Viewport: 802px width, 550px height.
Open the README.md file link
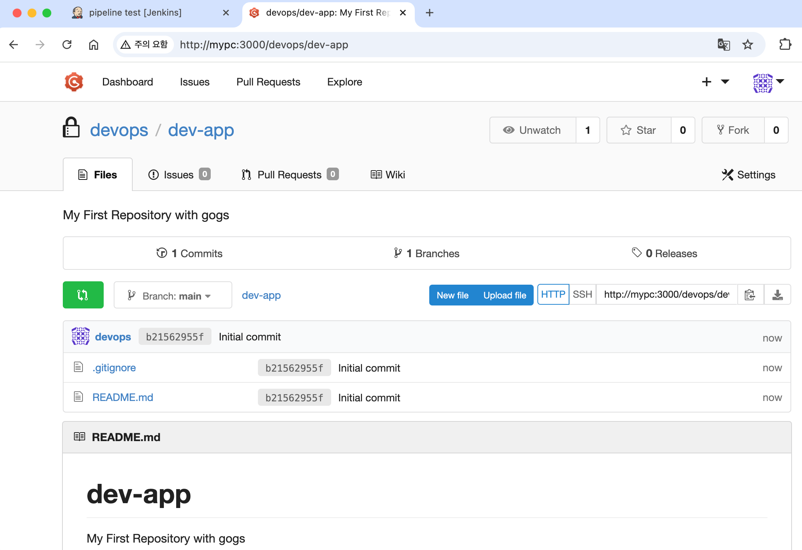coord(123,397)
